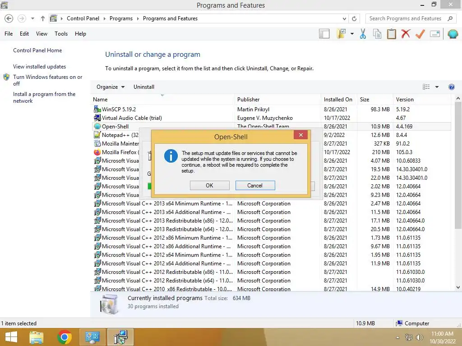Select Microsoft Visual C++ 2013 x64 Minimum Runtime
The width and height of the screenshot is (462, 346).
pos(271,203)
